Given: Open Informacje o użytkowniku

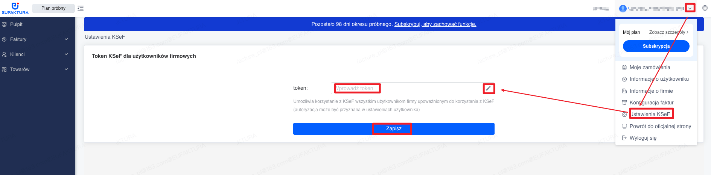Looking at the screenshot, I should pos(656,79).
